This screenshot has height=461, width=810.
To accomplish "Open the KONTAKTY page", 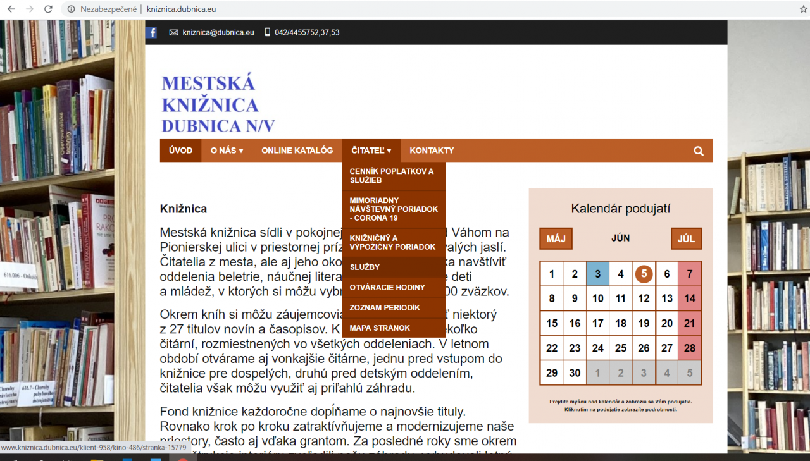I will coord(432,151).
